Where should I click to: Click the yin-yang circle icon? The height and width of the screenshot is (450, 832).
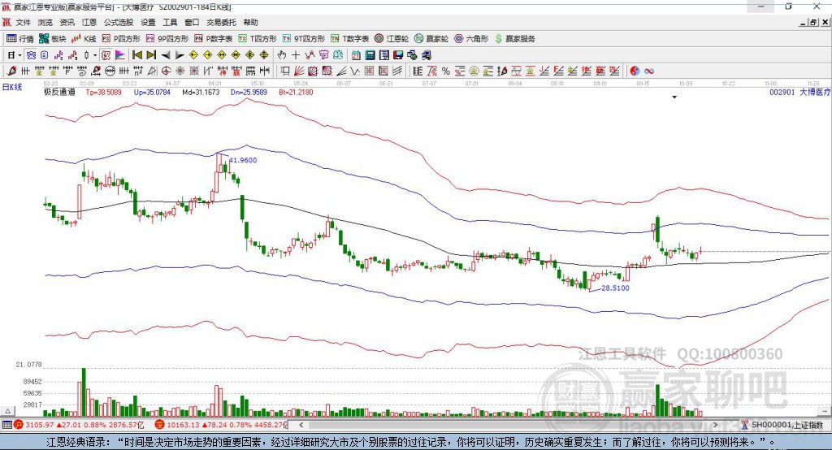634,71
